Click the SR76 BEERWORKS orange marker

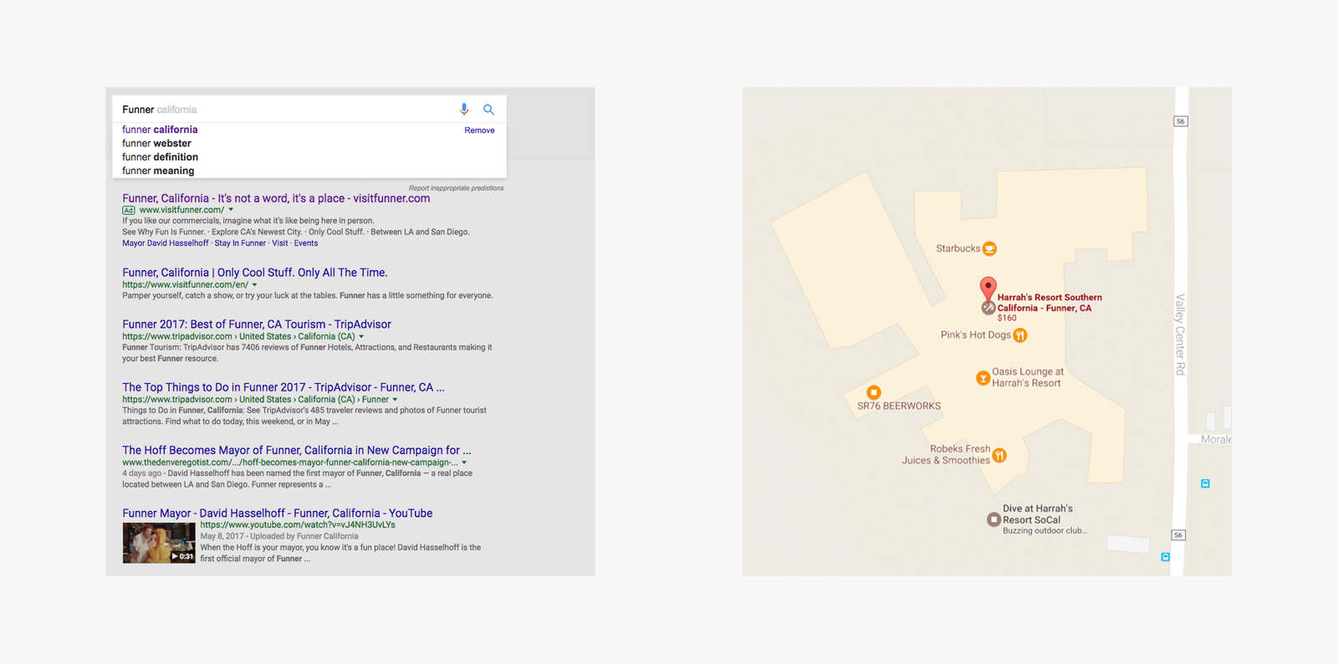tap(874, 392)
